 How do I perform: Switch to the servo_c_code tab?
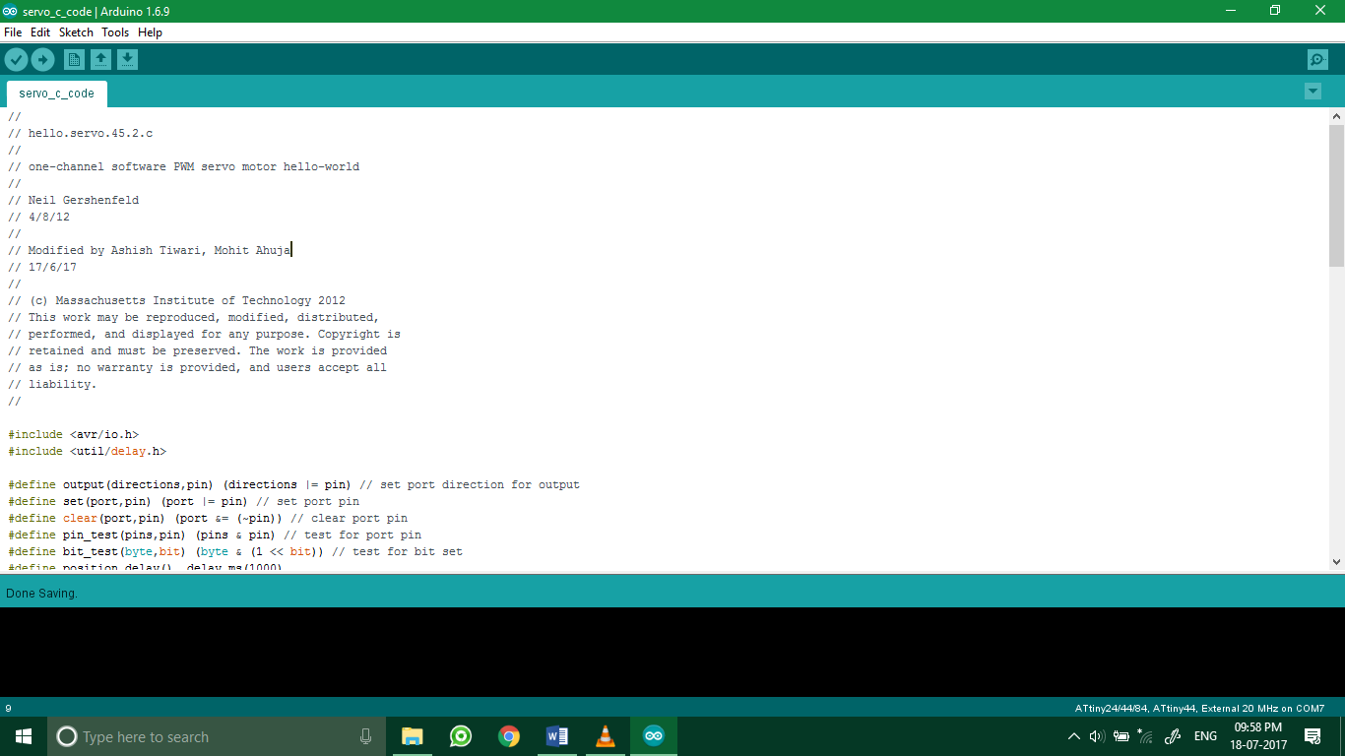(57, 94)
